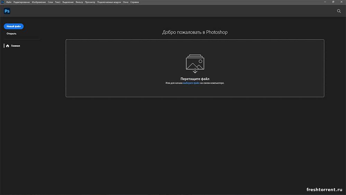Open the Файл menu
Viewport: 346px width, 195px height.
click(9, 2)
